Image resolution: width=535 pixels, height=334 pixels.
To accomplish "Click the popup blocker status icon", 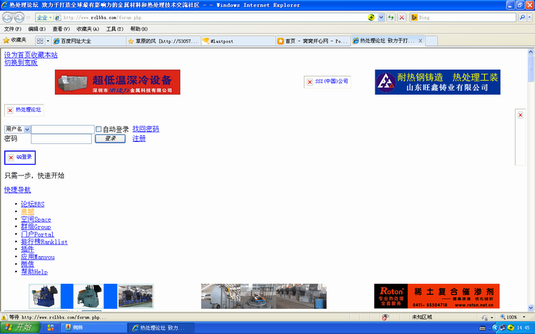I will pyautogui.click(x=385, y=317).
